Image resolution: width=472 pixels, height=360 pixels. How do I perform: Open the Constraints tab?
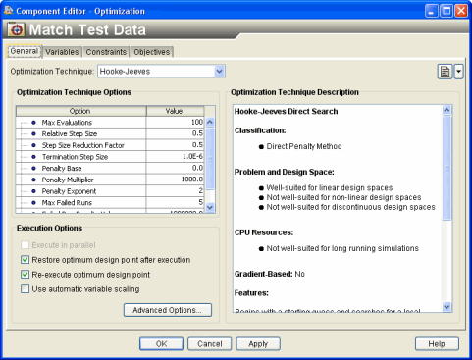[x=106, y=52]
